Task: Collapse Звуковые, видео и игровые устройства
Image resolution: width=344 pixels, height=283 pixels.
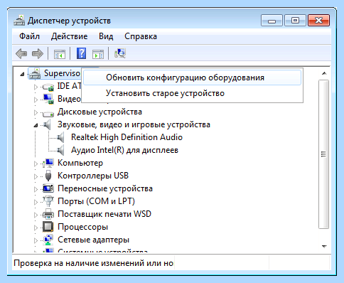Action: point(36,125)
